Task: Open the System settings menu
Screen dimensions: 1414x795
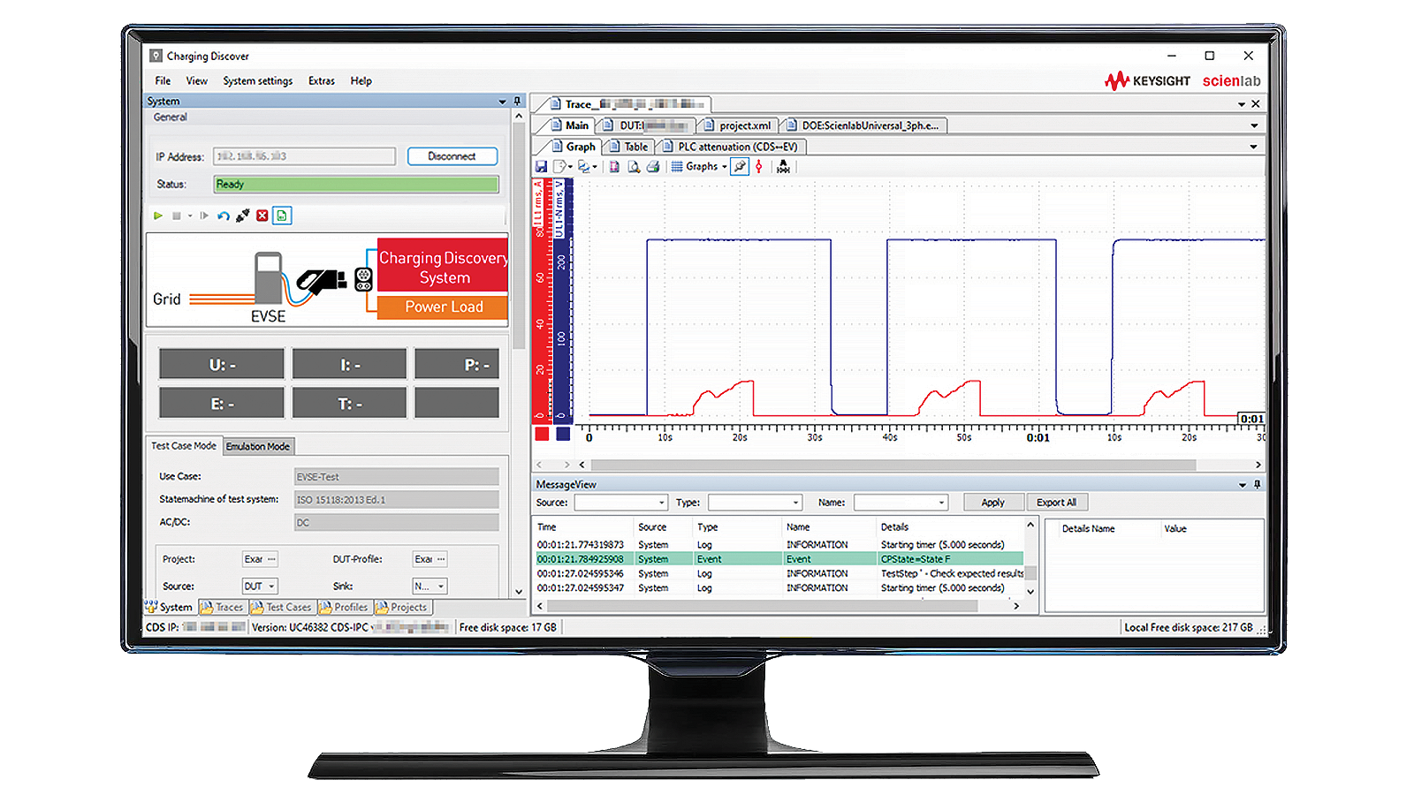Action: point(258,80)
